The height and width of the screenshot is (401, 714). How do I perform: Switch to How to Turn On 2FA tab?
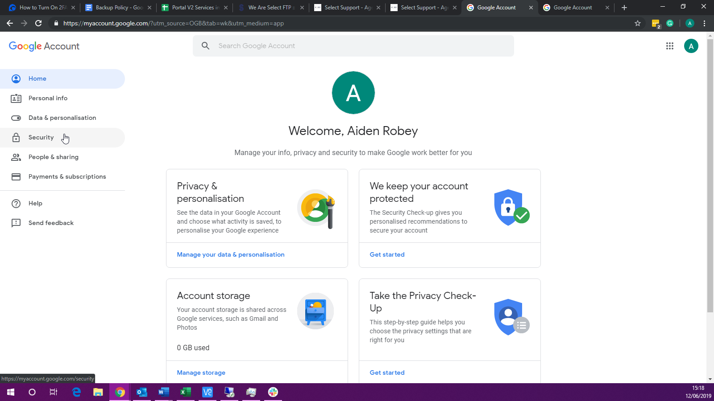(41, 8)
